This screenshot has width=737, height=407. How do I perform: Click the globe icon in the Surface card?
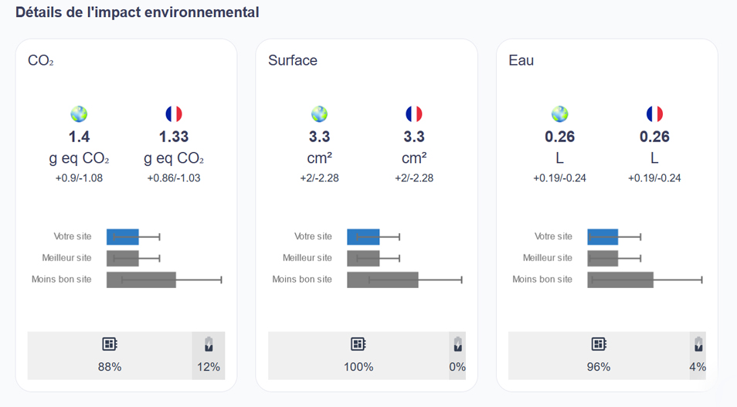pos(320,114)
